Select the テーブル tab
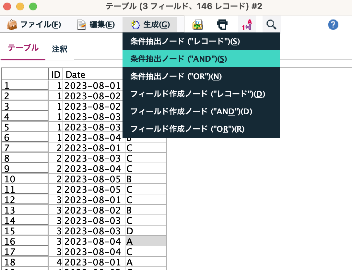Screen dimensions: 352x270 (x=23, y=47)
